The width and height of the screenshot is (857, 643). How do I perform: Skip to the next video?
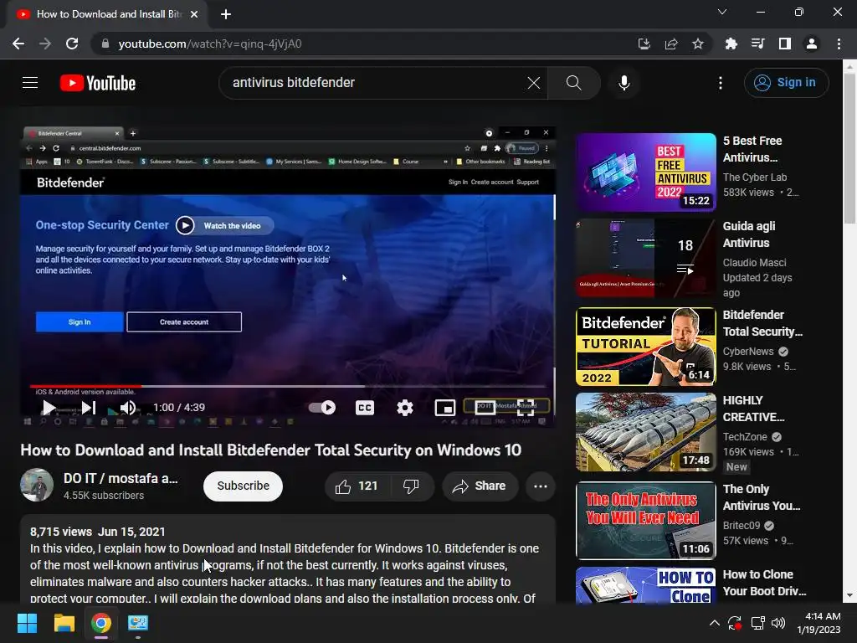click(89, 408)
